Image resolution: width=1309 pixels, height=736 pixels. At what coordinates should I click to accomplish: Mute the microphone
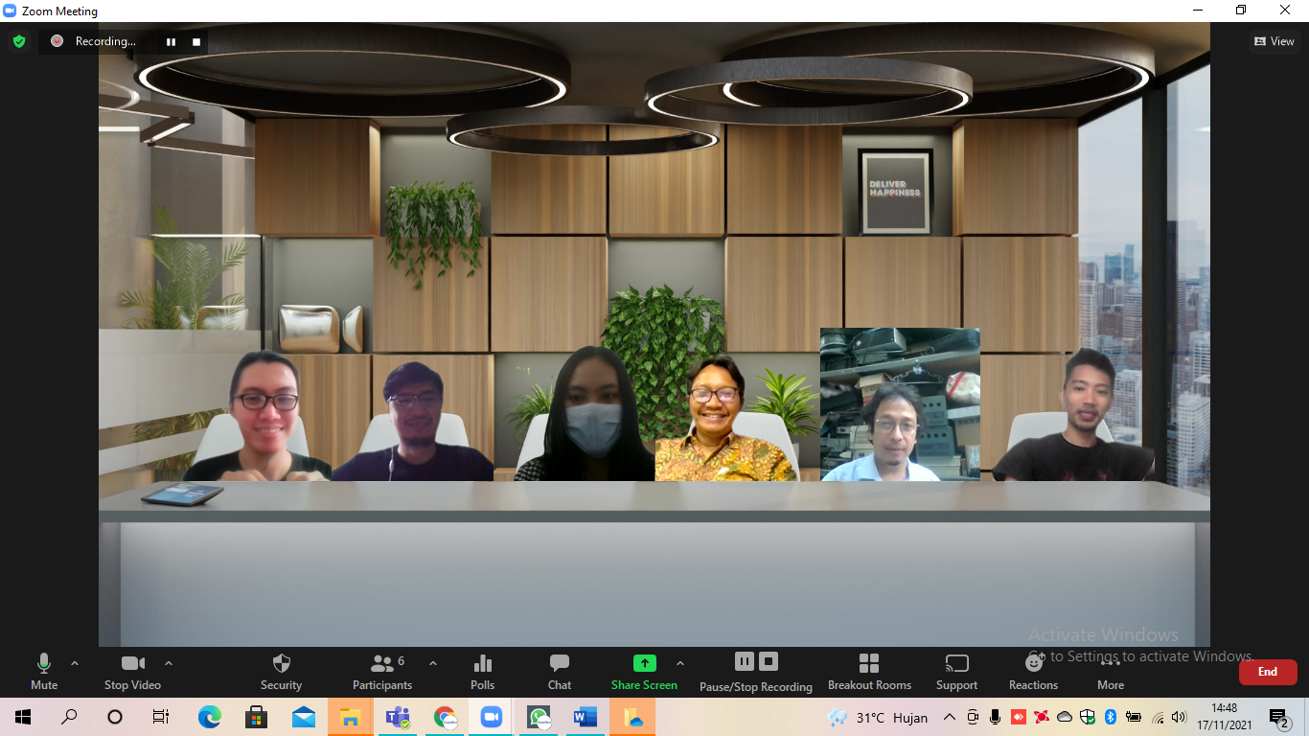tap(44, 670)
